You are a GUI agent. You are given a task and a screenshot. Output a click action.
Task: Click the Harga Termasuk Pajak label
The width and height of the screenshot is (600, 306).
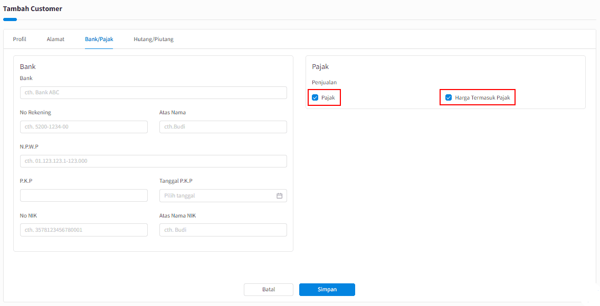pyautogui.click(x=482, y=98)
